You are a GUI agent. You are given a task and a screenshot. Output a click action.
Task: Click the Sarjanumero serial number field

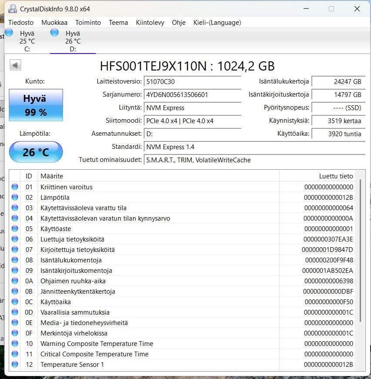tap(192, 94)
